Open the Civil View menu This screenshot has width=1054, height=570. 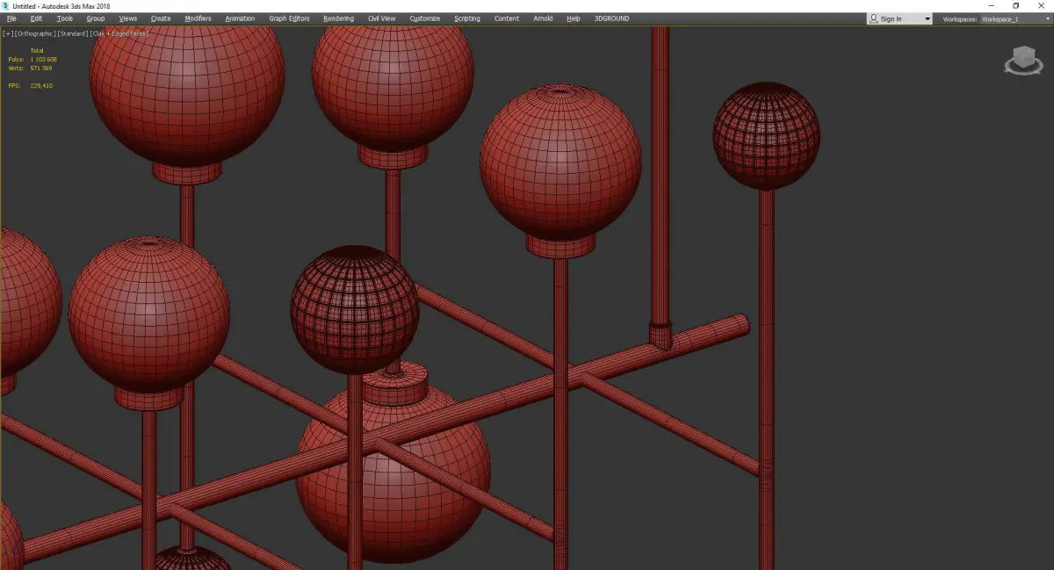(381, 18)
